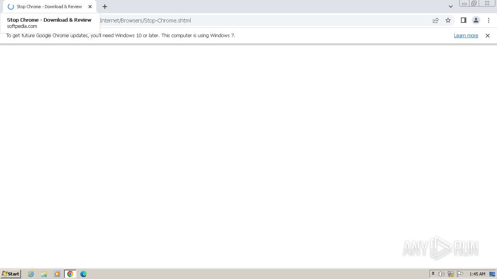Open Action Center flag icon
This screenshot has height=279, width=497.
(460, 274)
